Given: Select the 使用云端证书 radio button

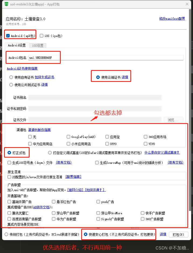Looking at the screenshot, I should [98, 77].
